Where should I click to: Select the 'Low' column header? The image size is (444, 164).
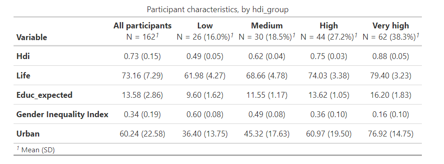[205, 26]
